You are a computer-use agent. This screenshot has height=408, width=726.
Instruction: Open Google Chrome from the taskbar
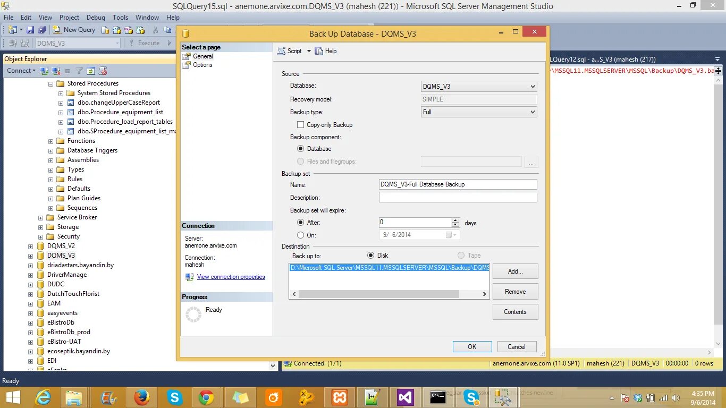click(206, 397)
